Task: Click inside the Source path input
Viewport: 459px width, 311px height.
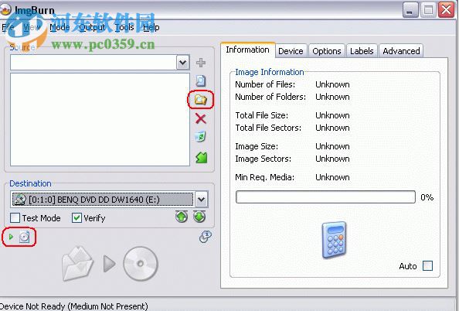Action: pyautogui.click(x=93, y=63)
